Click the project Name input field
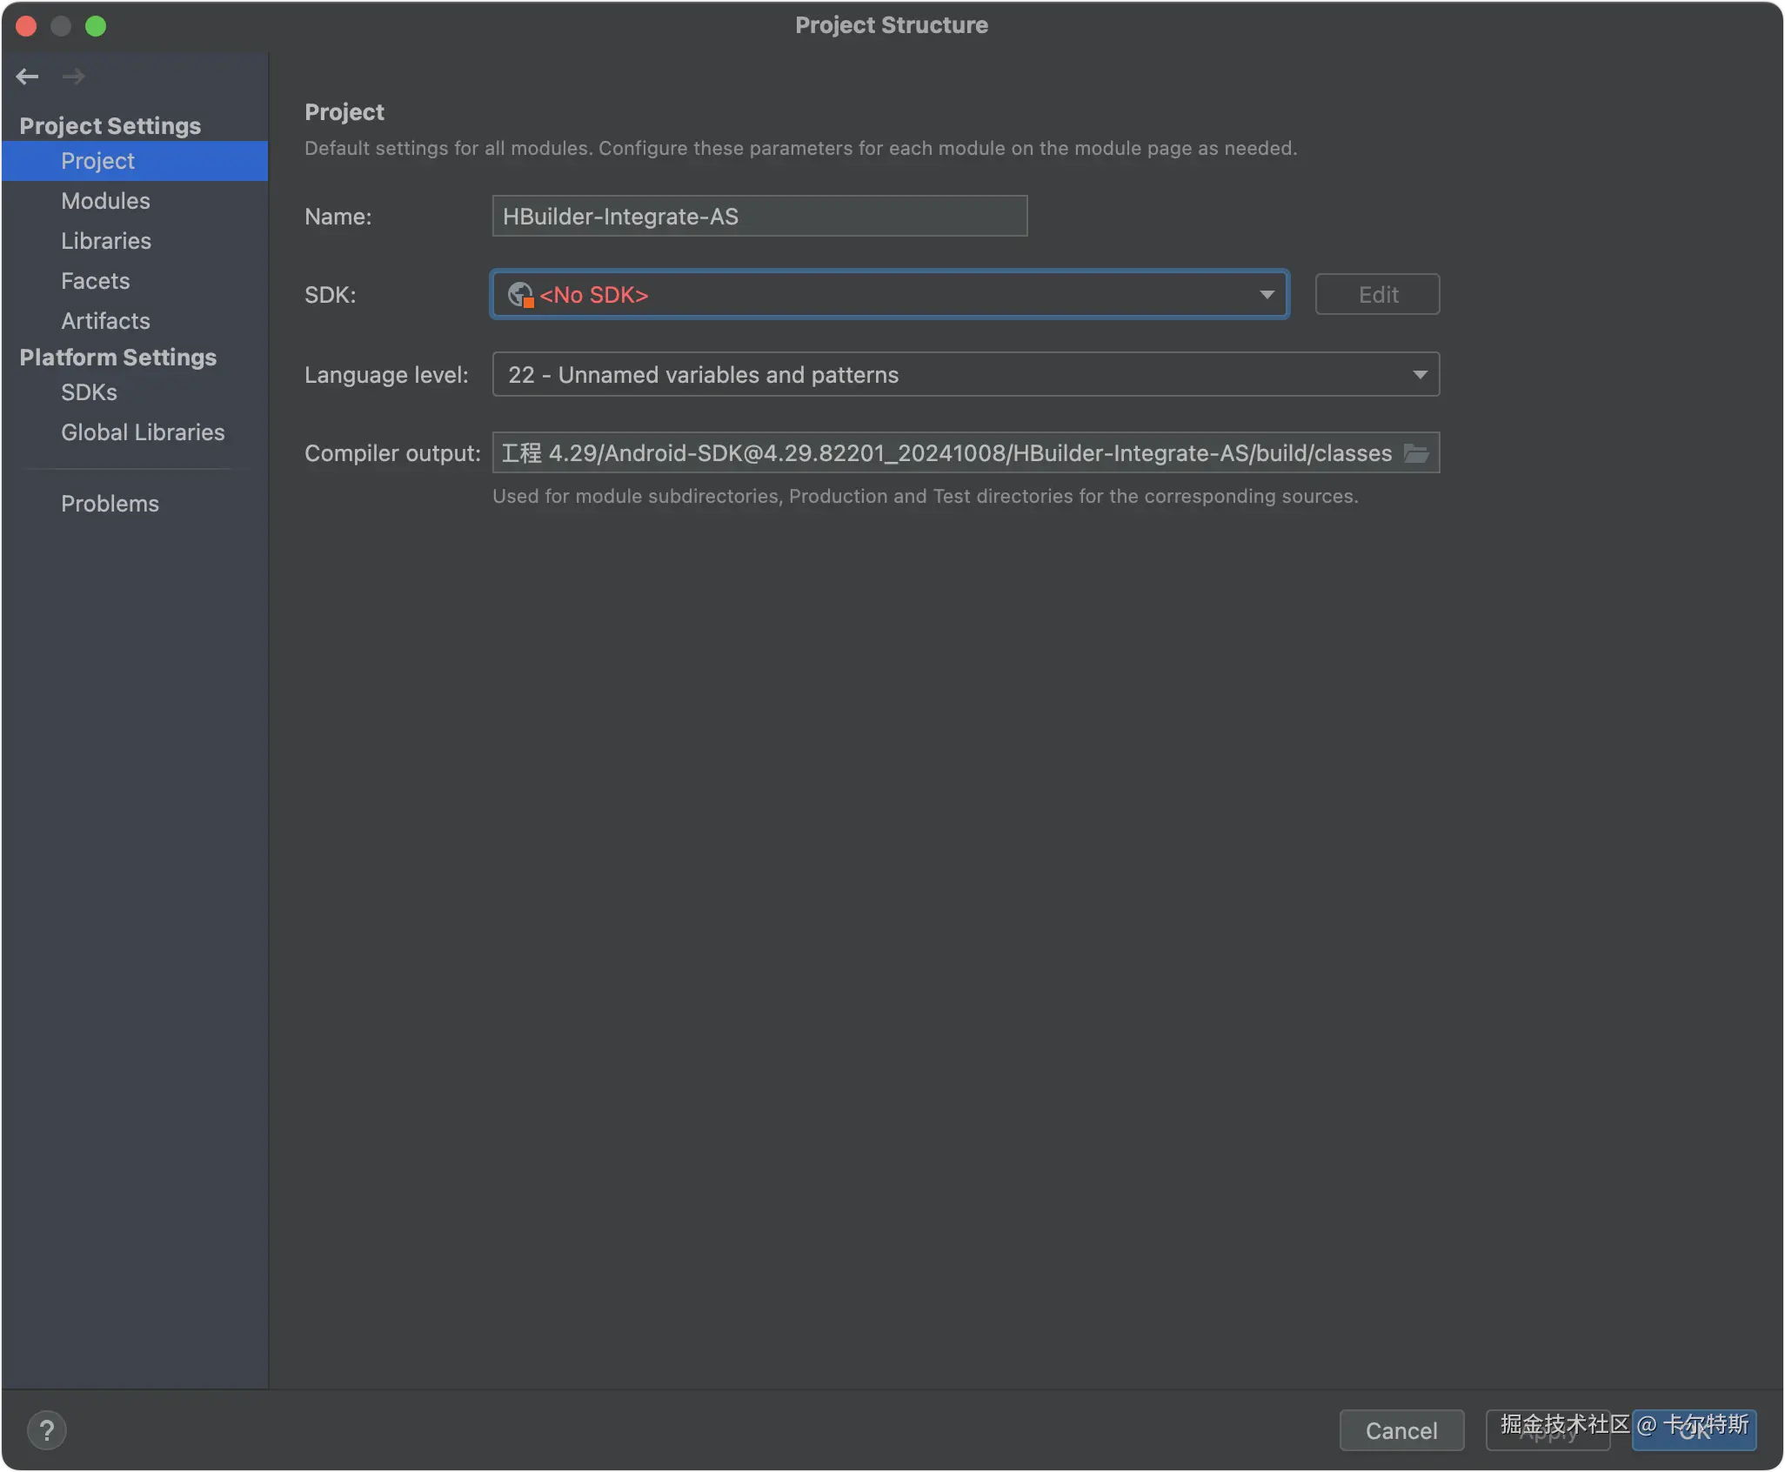 tap(759, 217)
